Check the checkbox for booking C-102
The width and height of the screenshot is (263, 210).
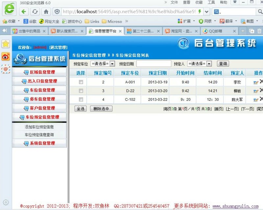[81, 99]
